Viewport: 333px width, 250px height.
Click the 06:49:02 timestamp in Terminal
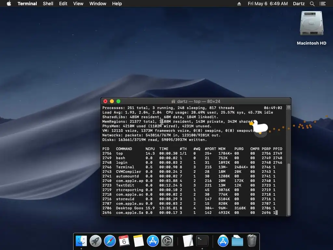(273, 108)
